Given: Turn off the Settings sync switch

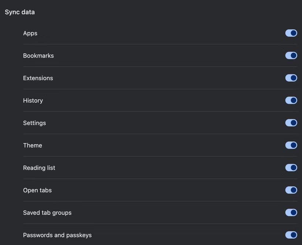Looking at the screenshot, I should (291, 122).
